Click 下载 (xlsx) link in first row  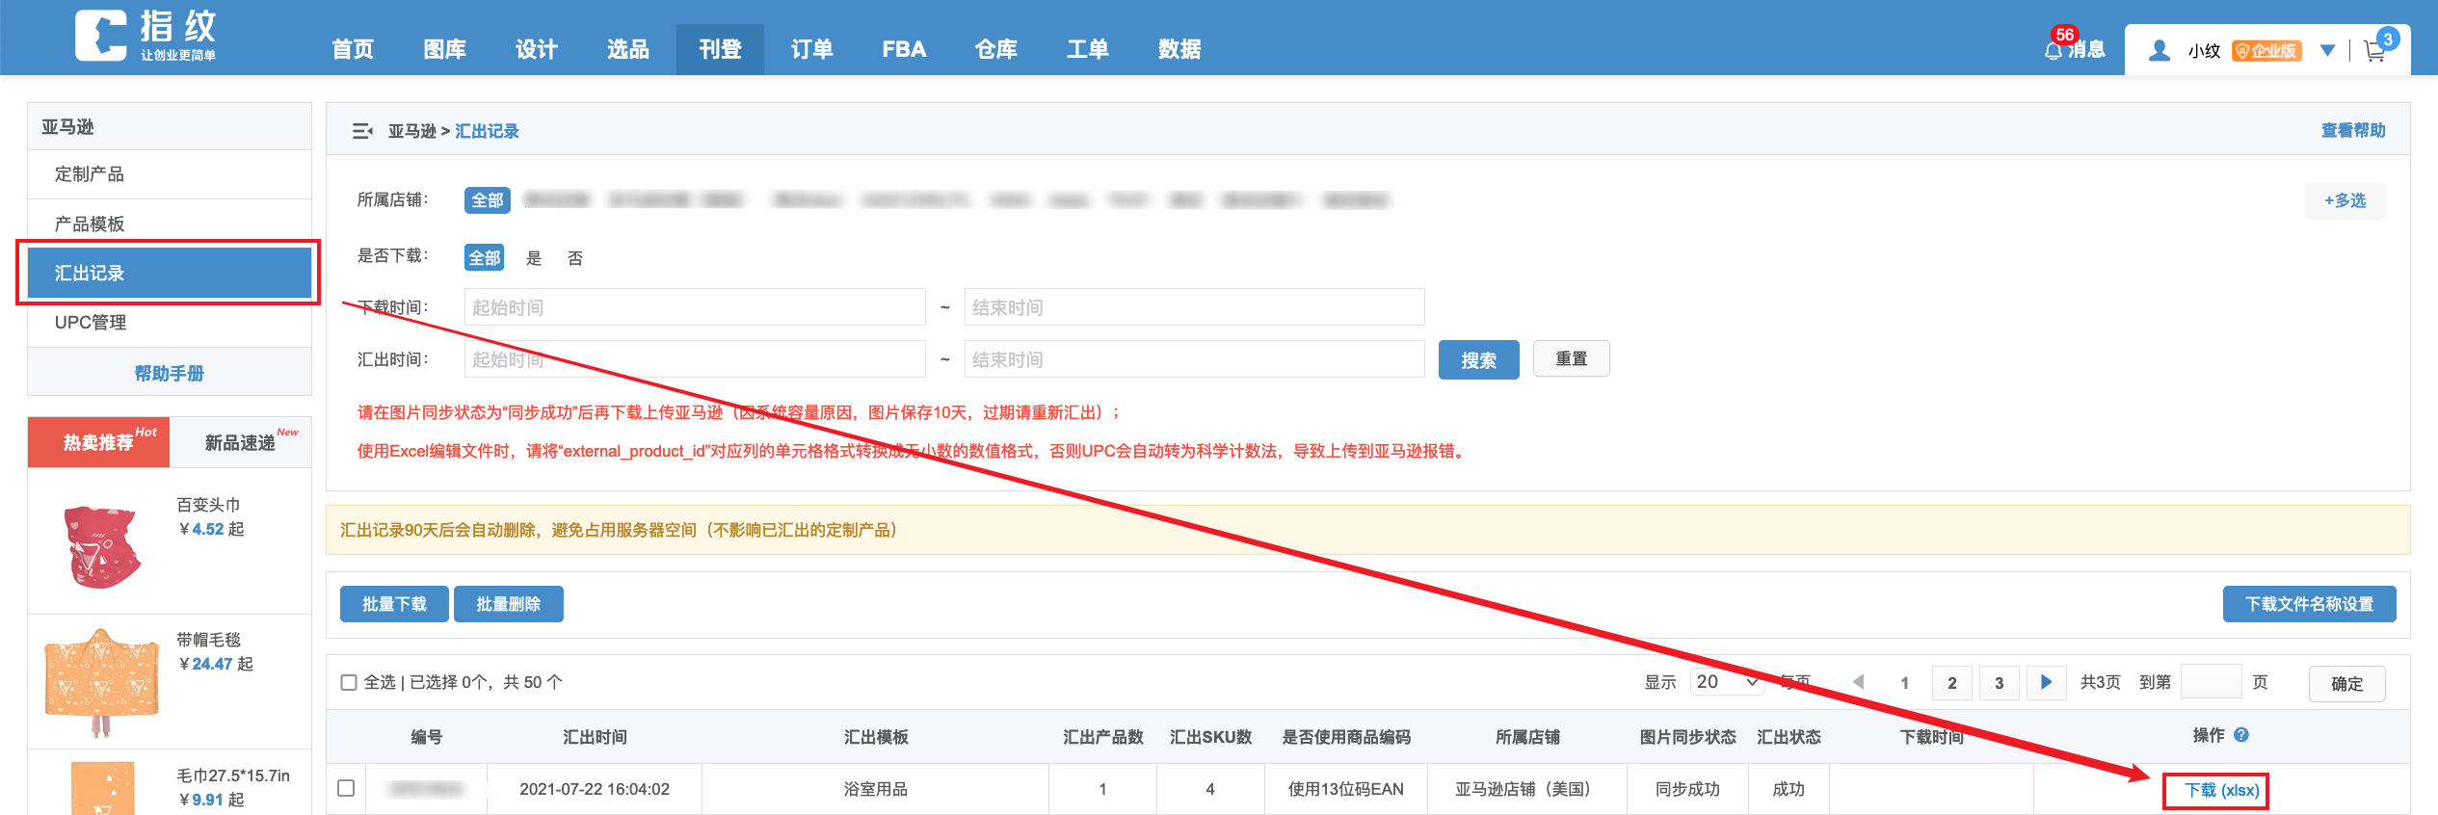(x=2221, y=790)
